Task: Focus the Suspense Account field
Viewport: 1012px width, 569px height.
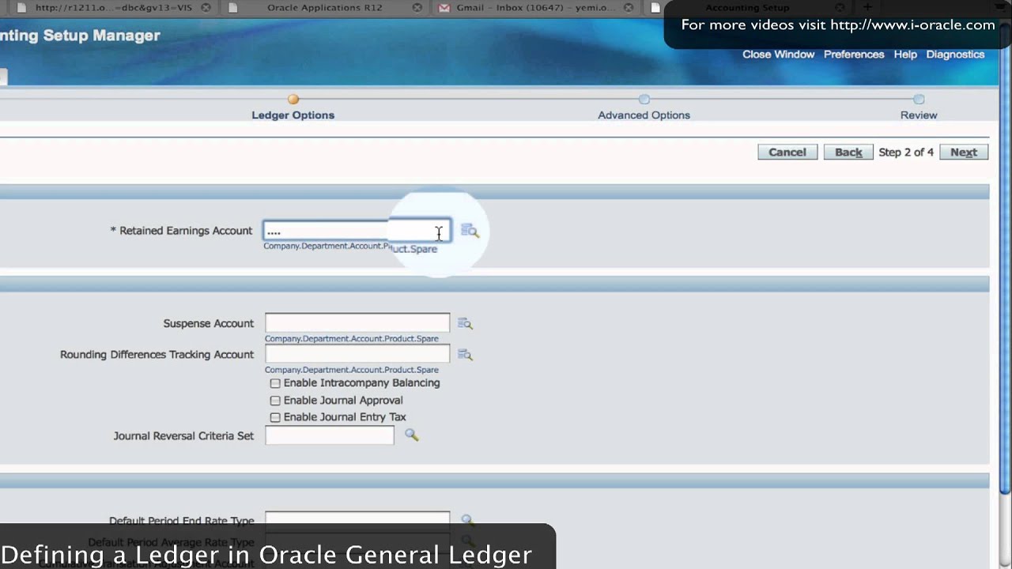Action: point(357,322)
